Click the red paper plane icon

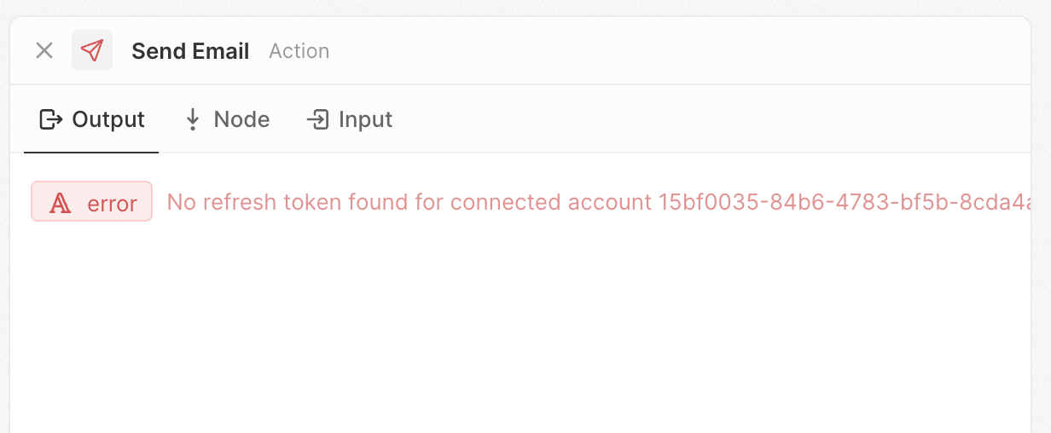(92, 51)
